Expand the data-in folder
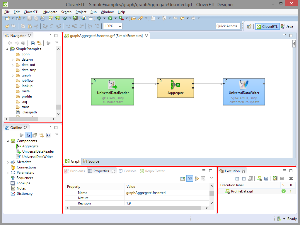This screenshot has height=225, width=300. [x=13, y=60]
